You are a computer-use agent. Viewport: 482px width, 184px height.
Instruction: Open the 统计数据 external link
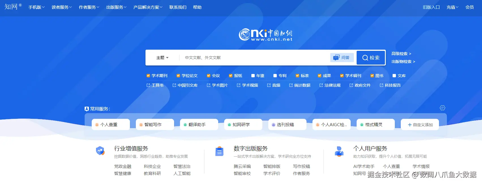299,85
